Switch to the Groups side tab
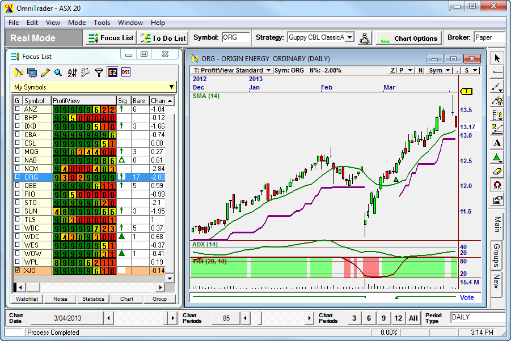The height and width of the screenshot is (341, 511). click(496, 255)
